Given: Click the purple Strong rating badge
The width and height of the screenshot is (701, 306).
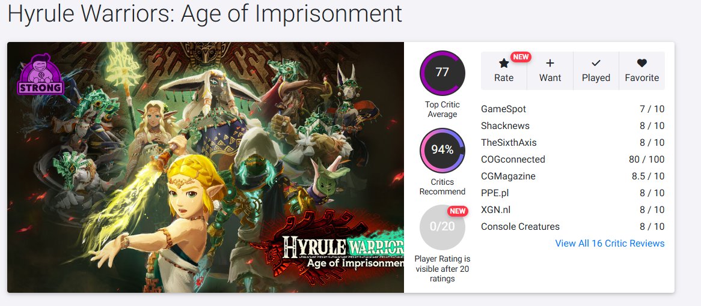Looking at the screenshot, I should 40,76.
